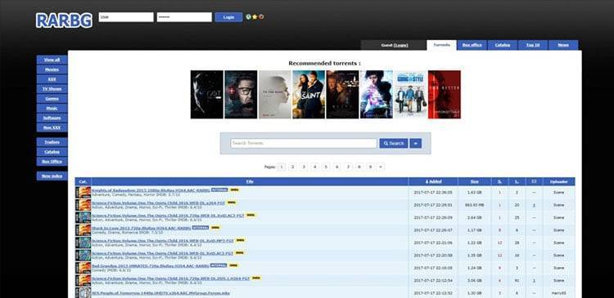Screen dimensions: 614x298
Task: Sort table by L. leechers column
Action: pyautogui.click(x=517, y=181)
